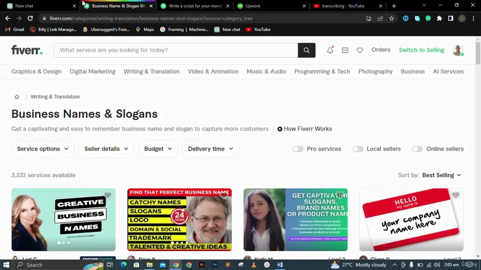The image size is (481, 270).
Task: Expand the Seller details filter
Action: pyautogui.click(x=106, y=149)
